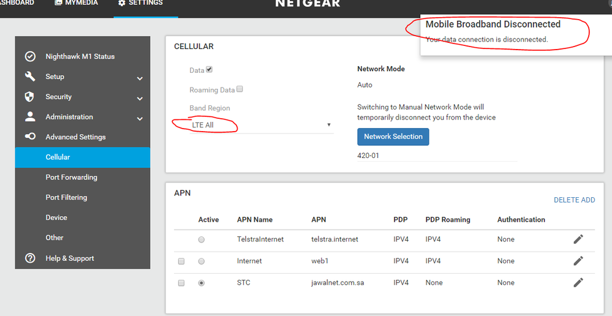Expand the Security menu chevron
The width and height of the screenshot is (612, 316).
coord(140,99)
